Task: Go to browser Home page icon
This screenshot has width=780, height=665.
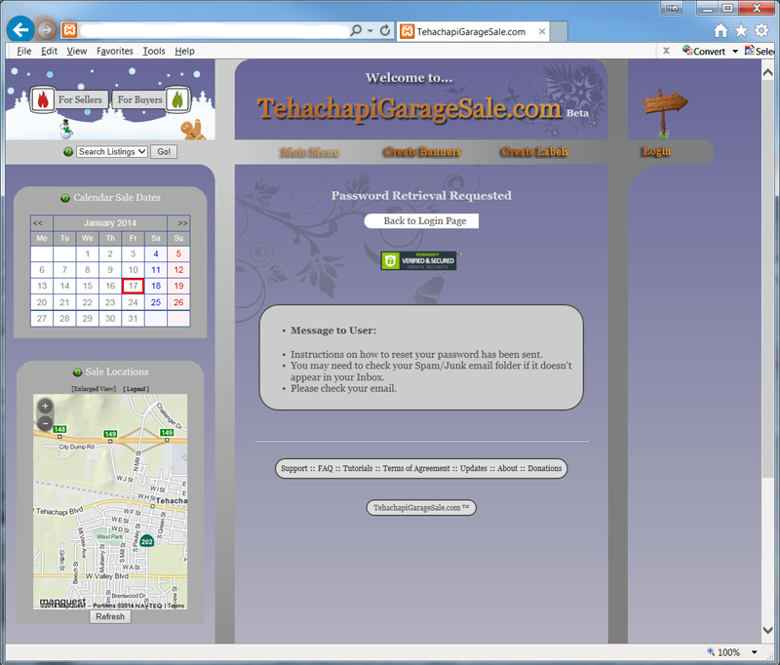Action: 721,31
